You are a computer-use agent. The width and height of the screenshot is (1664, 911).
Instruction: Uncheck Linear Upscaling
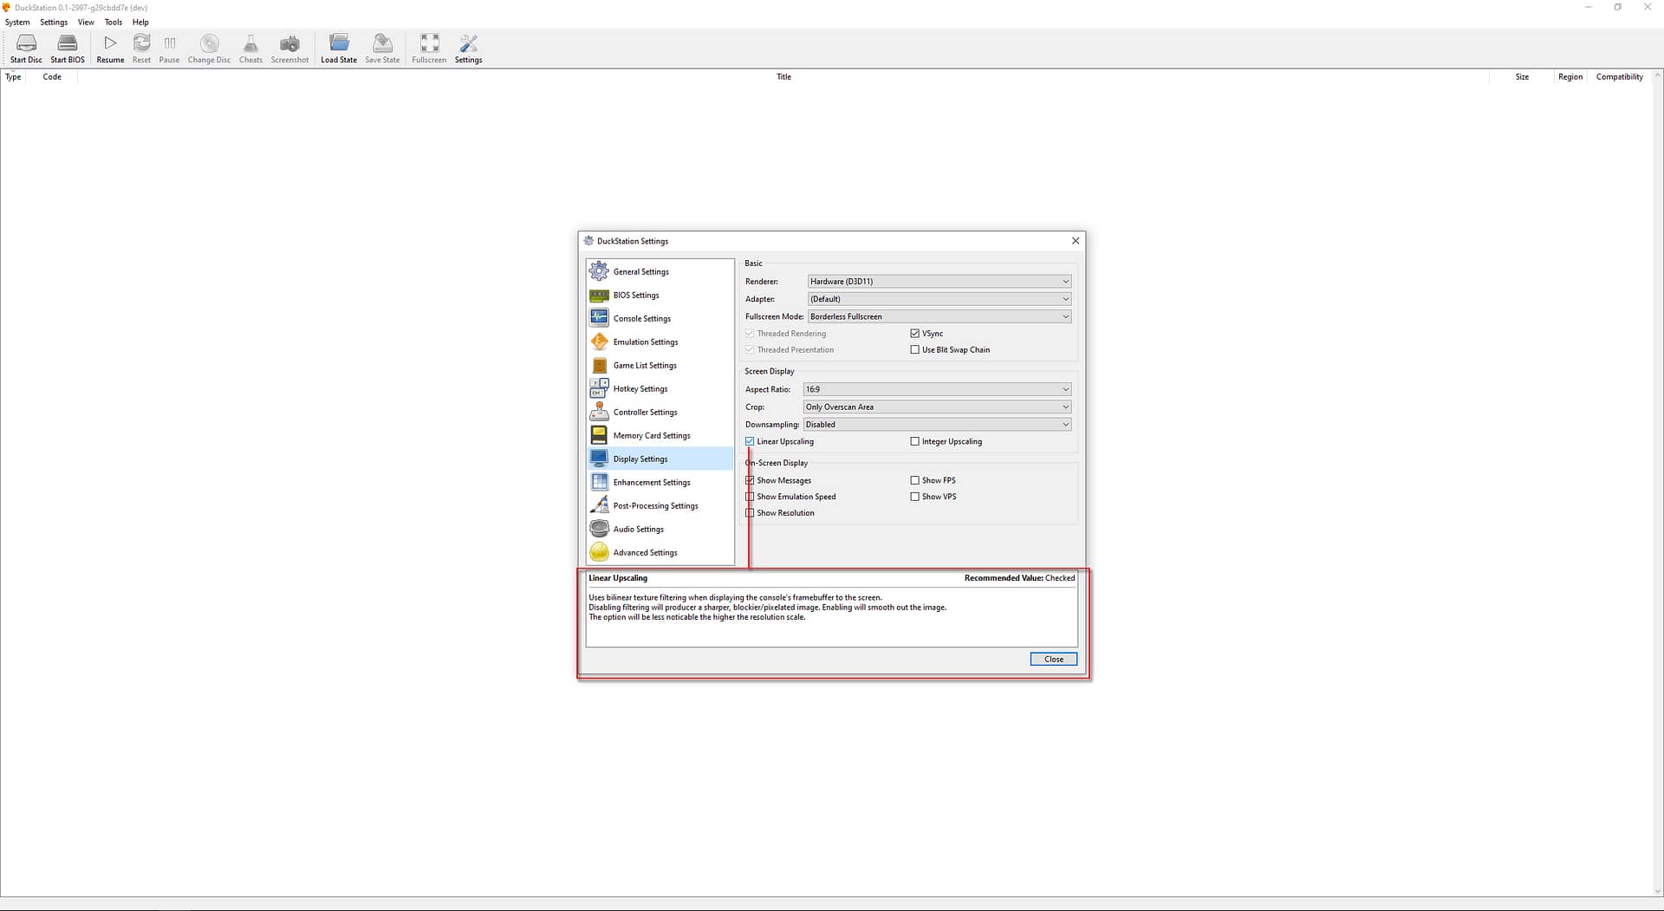click(x=750, y=442)
